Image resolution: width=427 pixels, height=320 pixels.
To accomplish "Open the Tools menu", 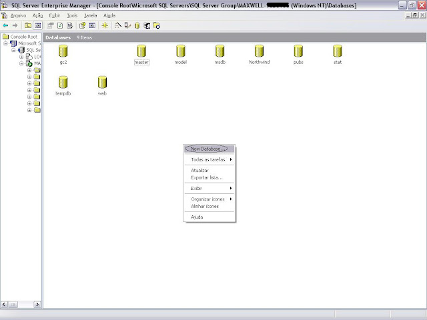I will 72,16.
